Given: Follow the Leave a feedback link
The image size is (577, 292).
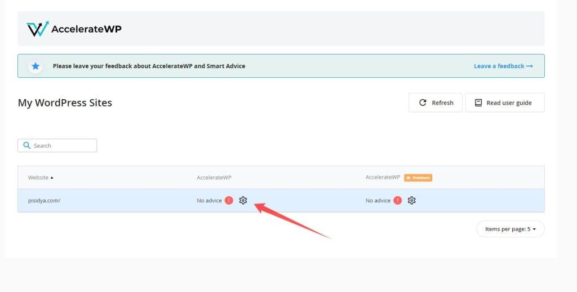Looking at the screenshot, I should [x=503, y=66].
